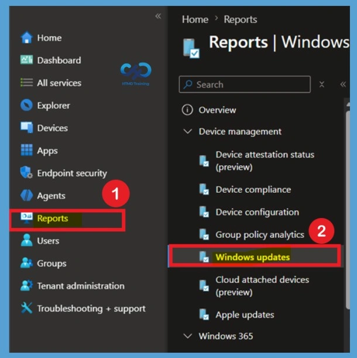Collapse the Device management section
Image resolution: width=357 pixels, height=358 pixels.
tap(187, 131)
